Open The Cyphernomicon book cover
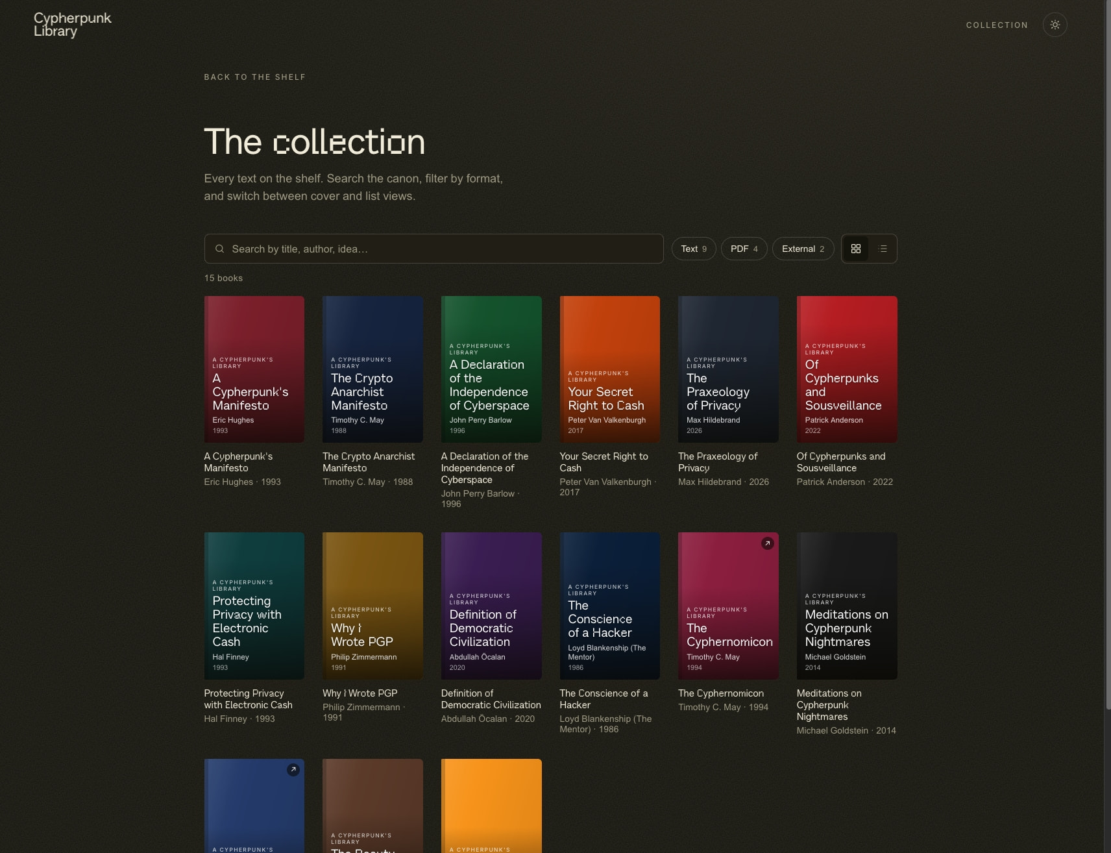This screenshot has height=853, width=1111. (x=728, y=606)
